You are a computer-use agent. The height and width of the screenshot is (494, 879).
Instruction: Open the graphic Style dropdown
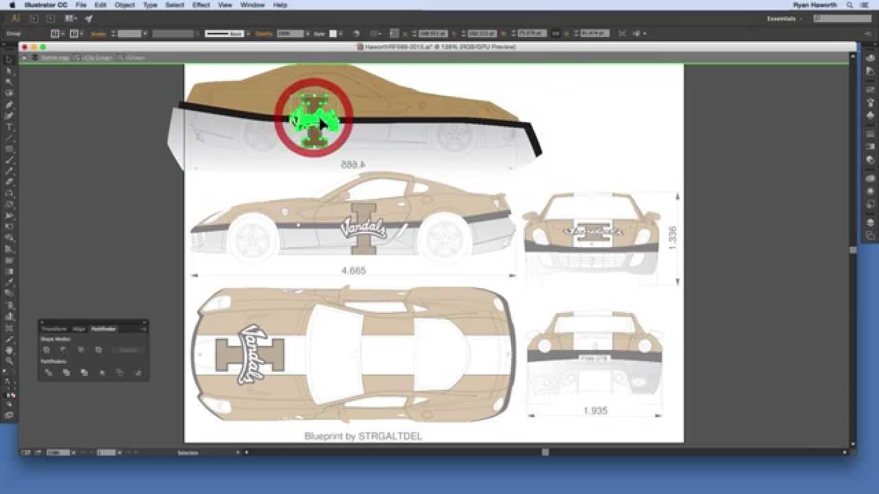[341, 33]
